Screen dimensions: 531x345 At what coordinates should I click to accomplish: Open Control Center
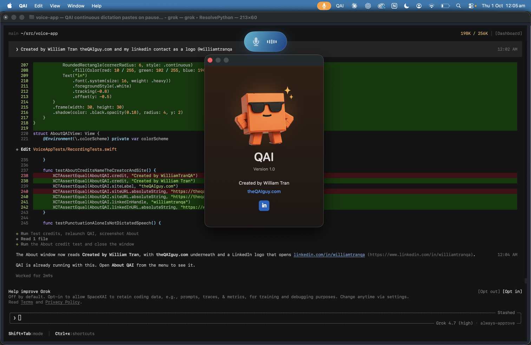(x=471, y=6)
